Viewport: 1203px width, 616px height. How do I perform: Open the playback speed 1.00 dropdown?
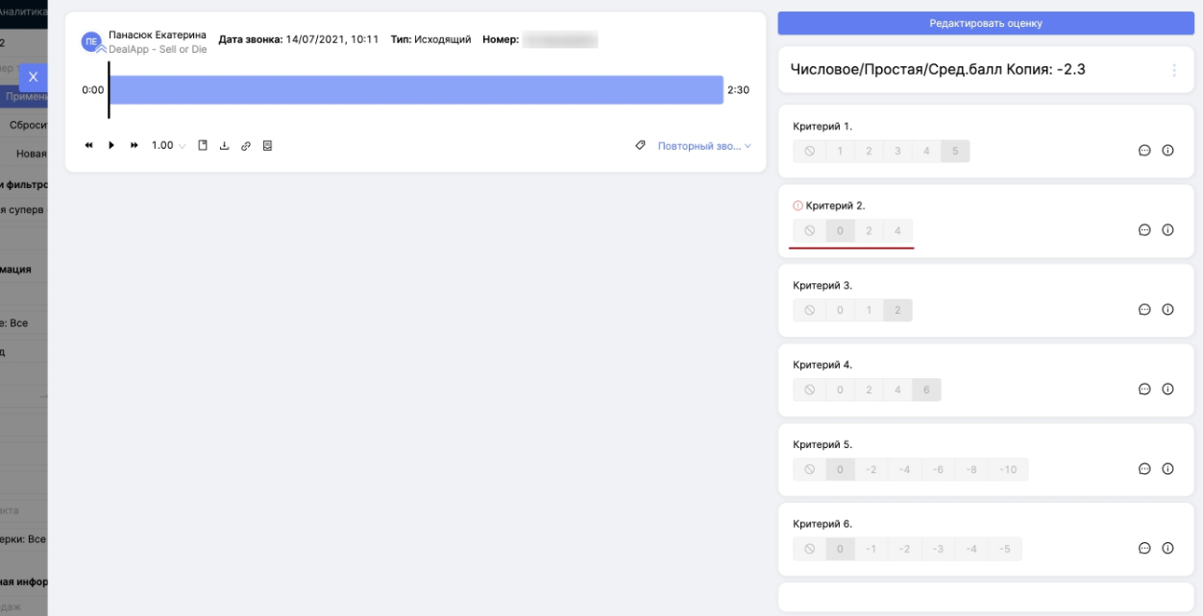coord(168,146)
